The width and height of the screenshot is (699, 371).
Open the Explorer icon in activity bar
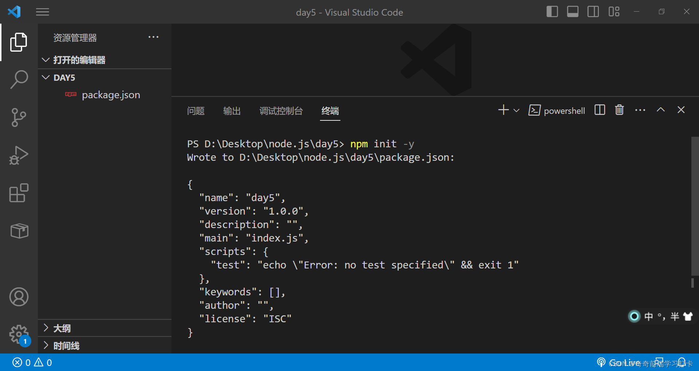(19, 42)
